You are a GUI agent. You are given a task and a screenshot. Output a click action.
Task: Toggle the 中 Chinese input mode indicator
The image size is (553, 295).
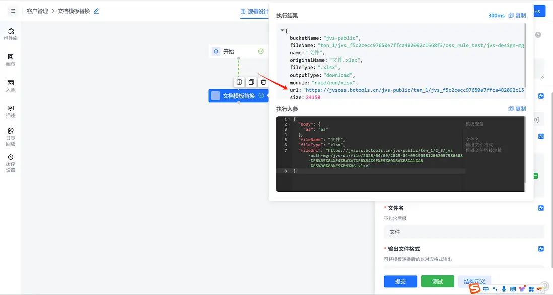[x=486, y=289]
